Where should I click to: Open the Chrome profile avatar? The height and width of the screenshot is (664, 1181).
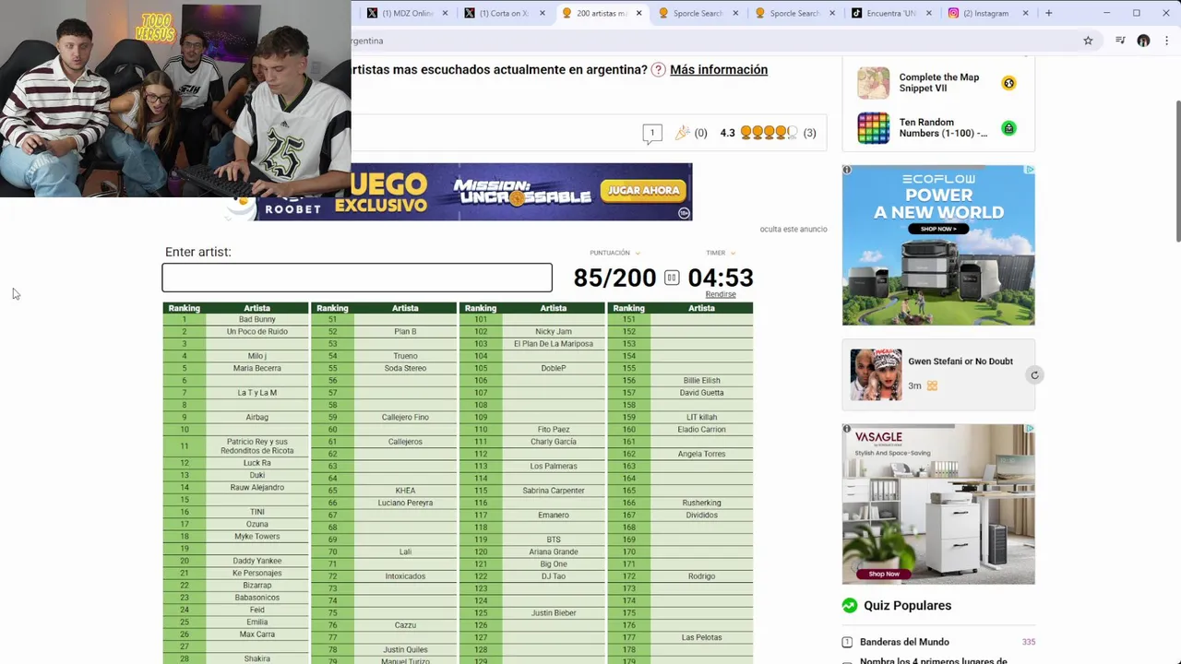1143,41
